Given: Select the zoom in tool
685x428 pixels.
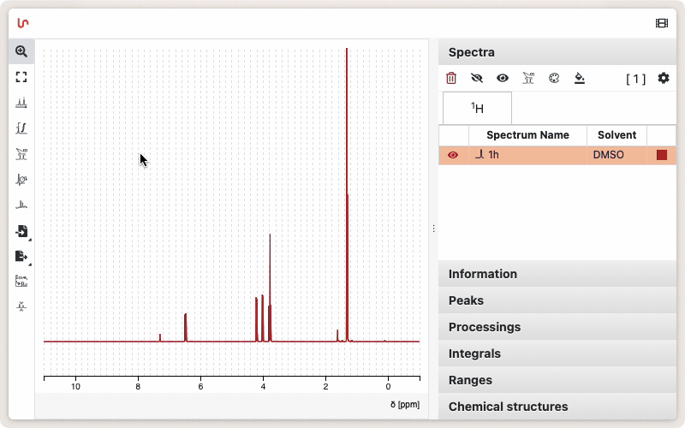Looking at the screenshot, I should pyautogui.click(x=21, y=51).
